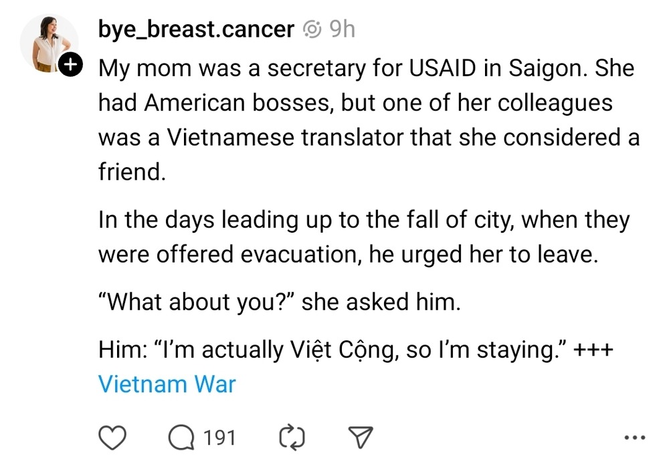The image size is (669, 466).
Task: Click the 9h timestamp
Action: (x=342, y=29)
